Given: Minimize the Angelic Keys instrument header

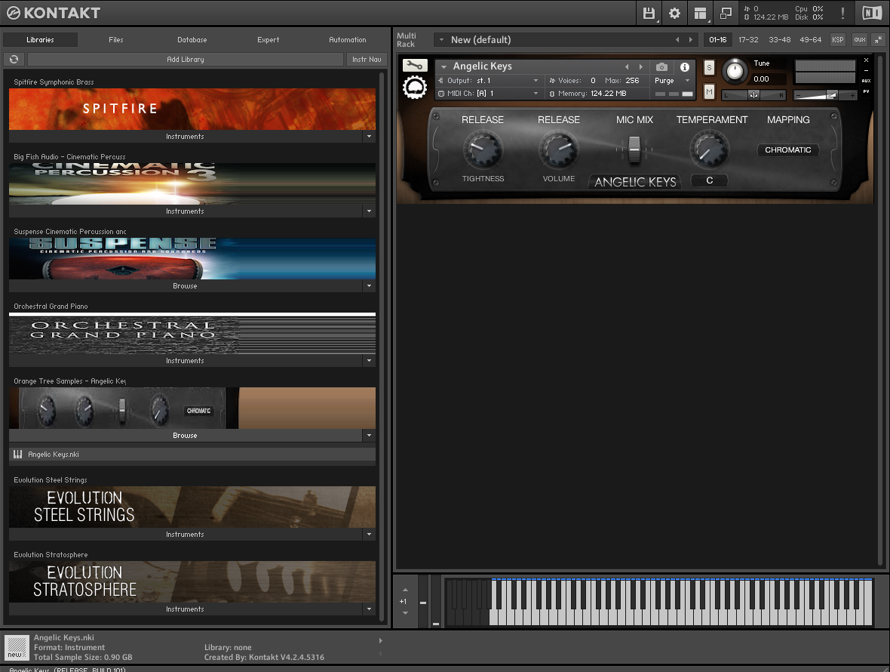Looking at the screenshot, I should [866, 70].
